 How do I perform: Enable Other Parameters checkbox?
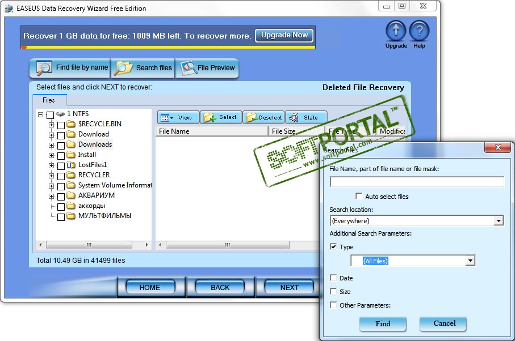tap(333, 305)
